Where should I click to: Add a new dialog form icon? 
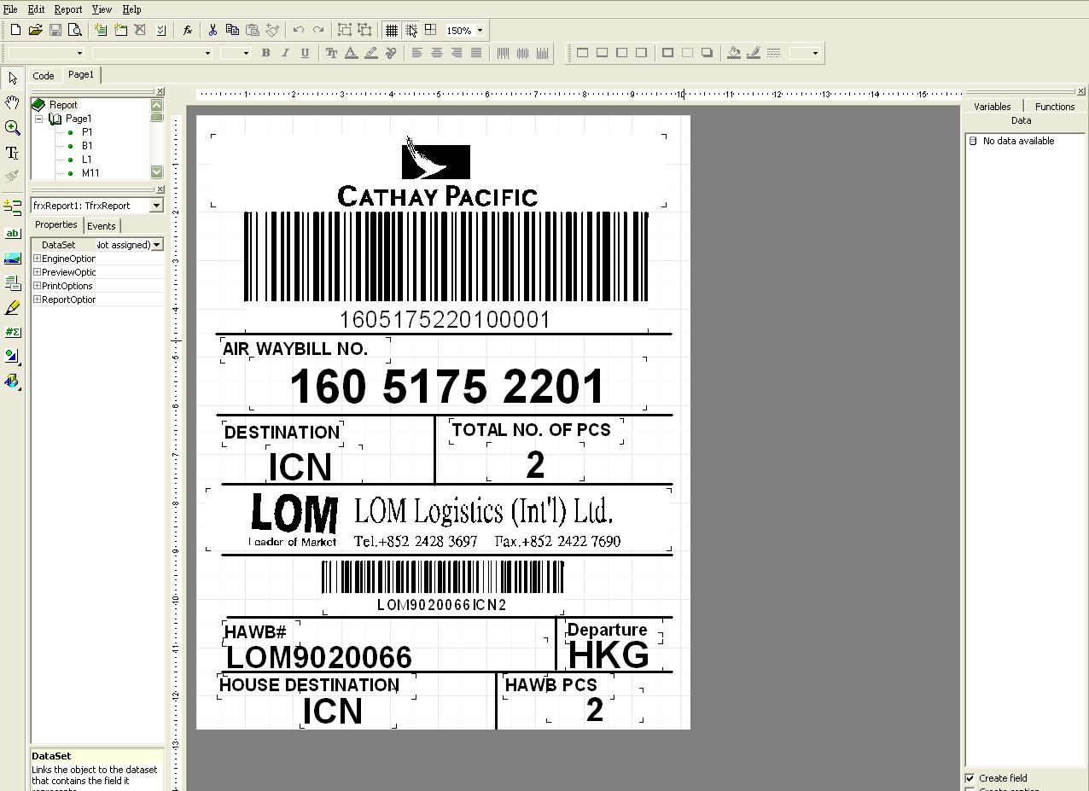point(120,30)
